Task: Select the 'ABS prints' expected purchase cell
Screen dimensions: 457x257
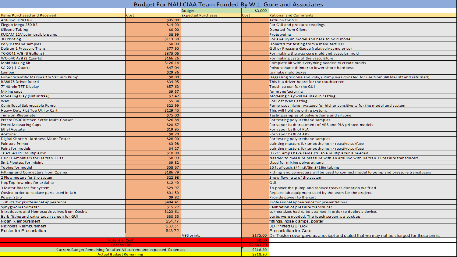Action: pos(211,235)
